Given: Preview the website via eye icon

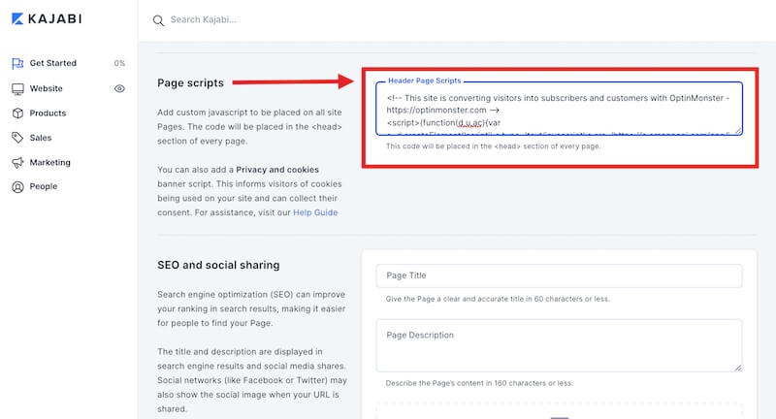Looking at the screenshot, I should (119, 88).
